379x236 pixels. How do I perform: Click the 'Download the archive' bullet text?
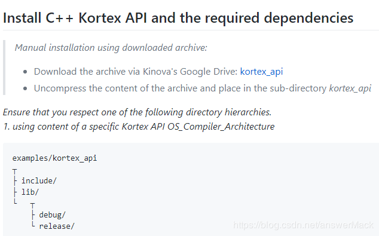[158, 72]
